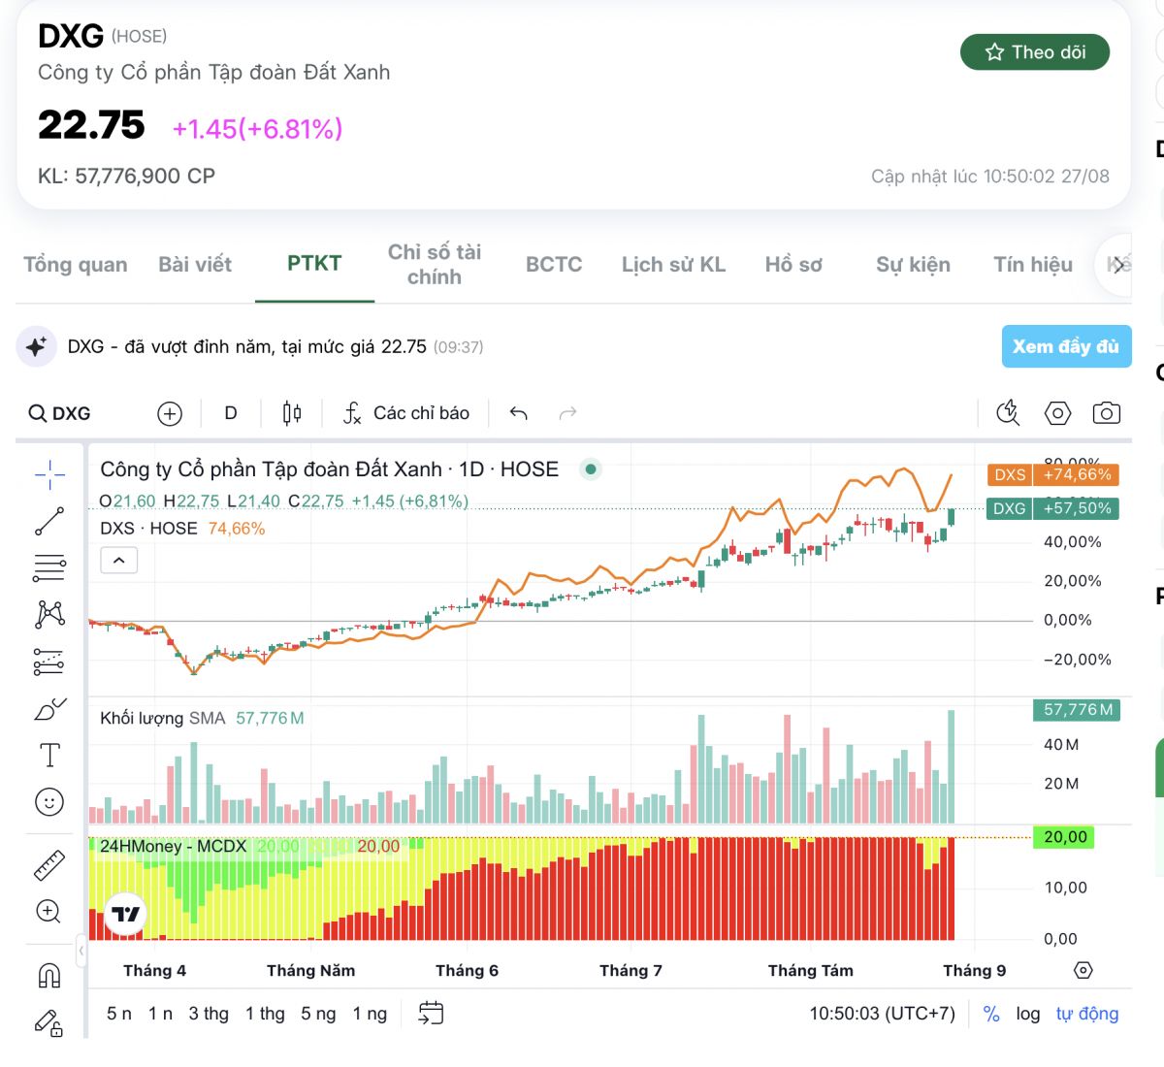Screen dimensions: 1164x1067
Task: Click the DXS price scale label +74,66%
Action: 1053,474
